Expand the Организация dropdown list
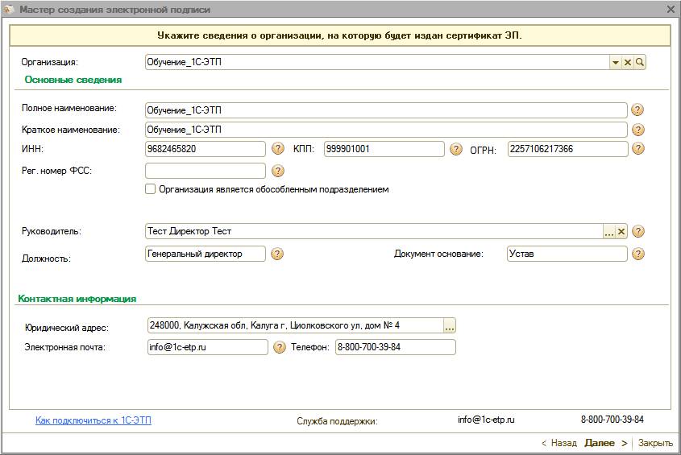 coord(615,63)
